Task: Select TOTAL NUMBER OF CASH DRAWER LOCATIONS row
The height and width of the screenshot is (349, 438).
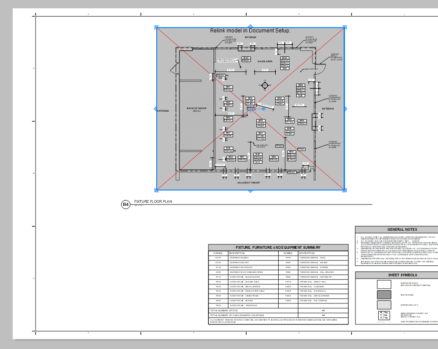Action: pyautogui.click(x=278, y=315)
